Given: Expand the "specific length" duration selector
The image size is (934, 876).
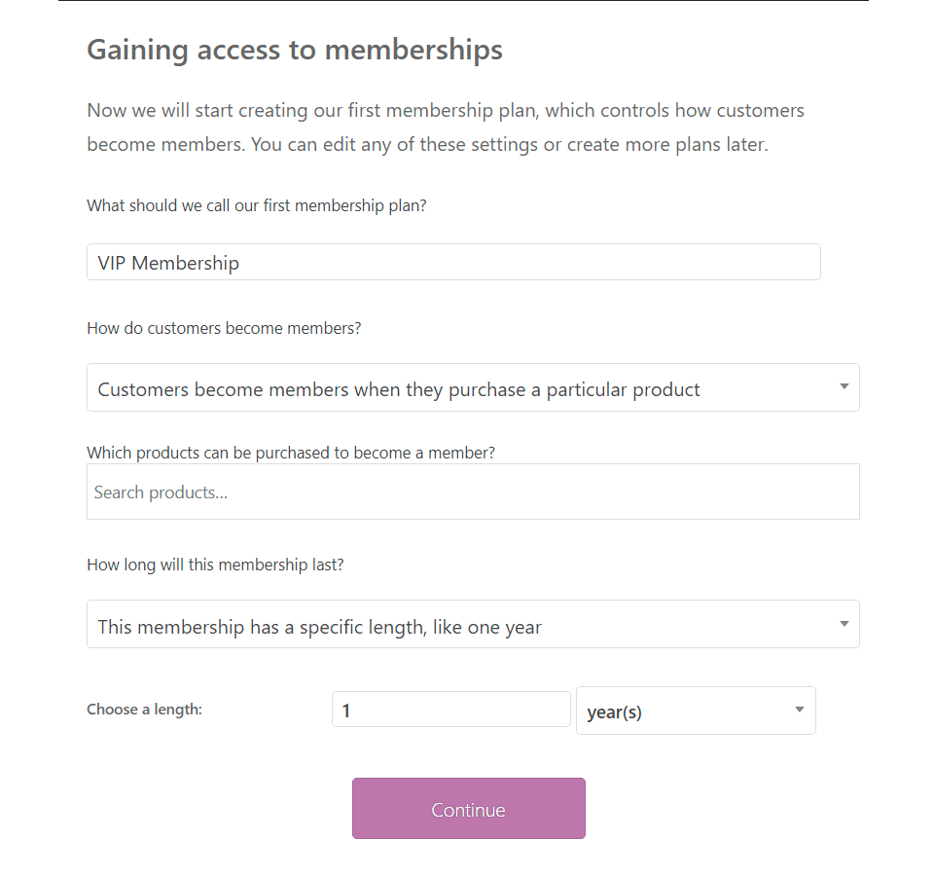Looking at the screenshot, I should (473, 624).
